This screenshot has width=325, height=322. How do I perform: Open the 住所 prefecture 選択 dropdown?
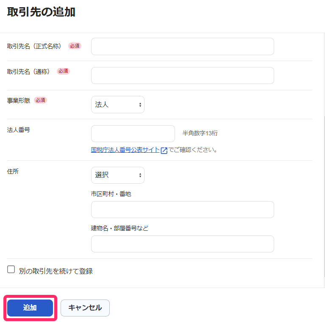[x=118, y=175]
